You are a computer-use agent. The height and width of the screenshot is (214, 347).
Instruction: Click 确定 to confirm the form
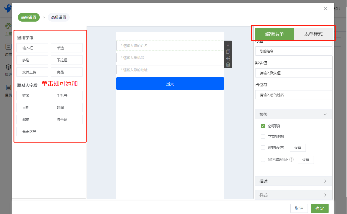[x=320, y=209]
